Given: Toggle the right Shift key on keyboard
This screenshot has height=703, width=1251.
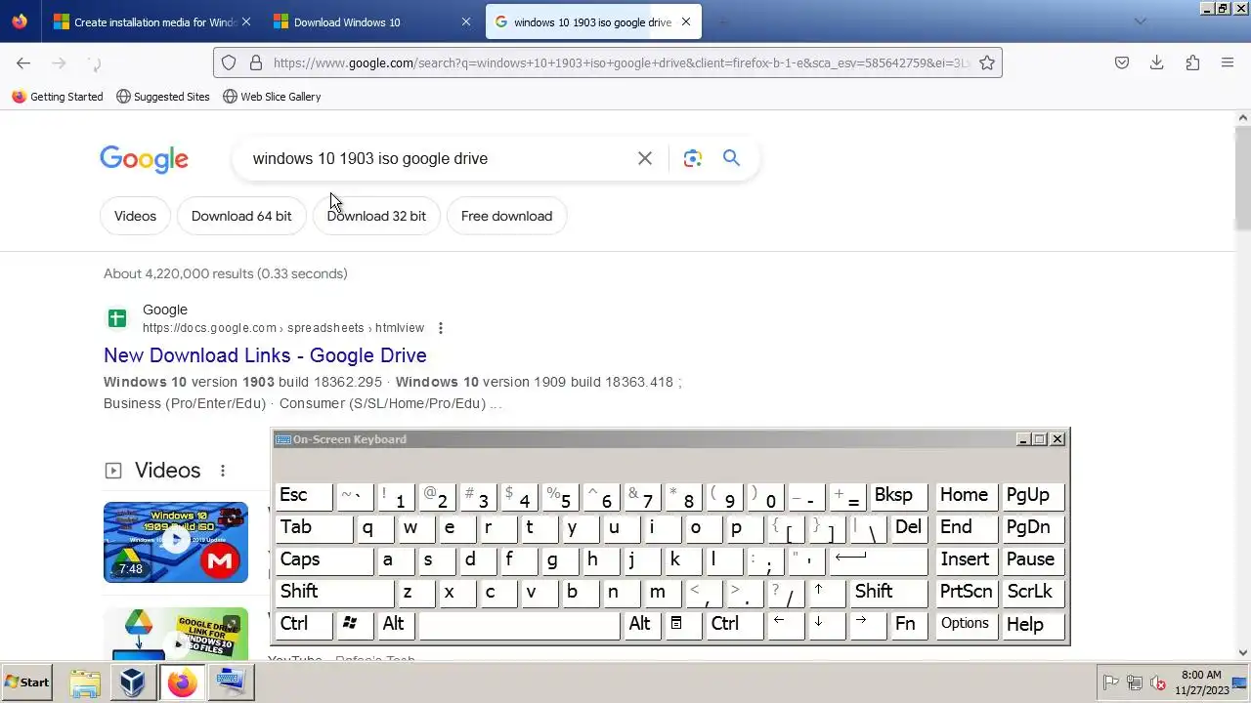Looking at the screenshot, I should coord(888,593).
